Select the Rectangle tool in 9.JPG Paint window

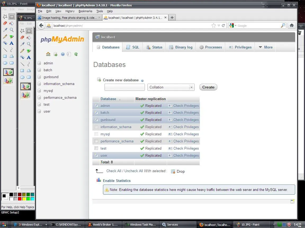[x=22, y=71]
